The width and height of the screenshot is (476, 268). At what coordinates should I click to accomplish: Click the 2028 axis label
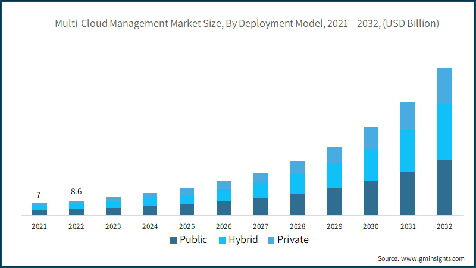click(297, 226)
